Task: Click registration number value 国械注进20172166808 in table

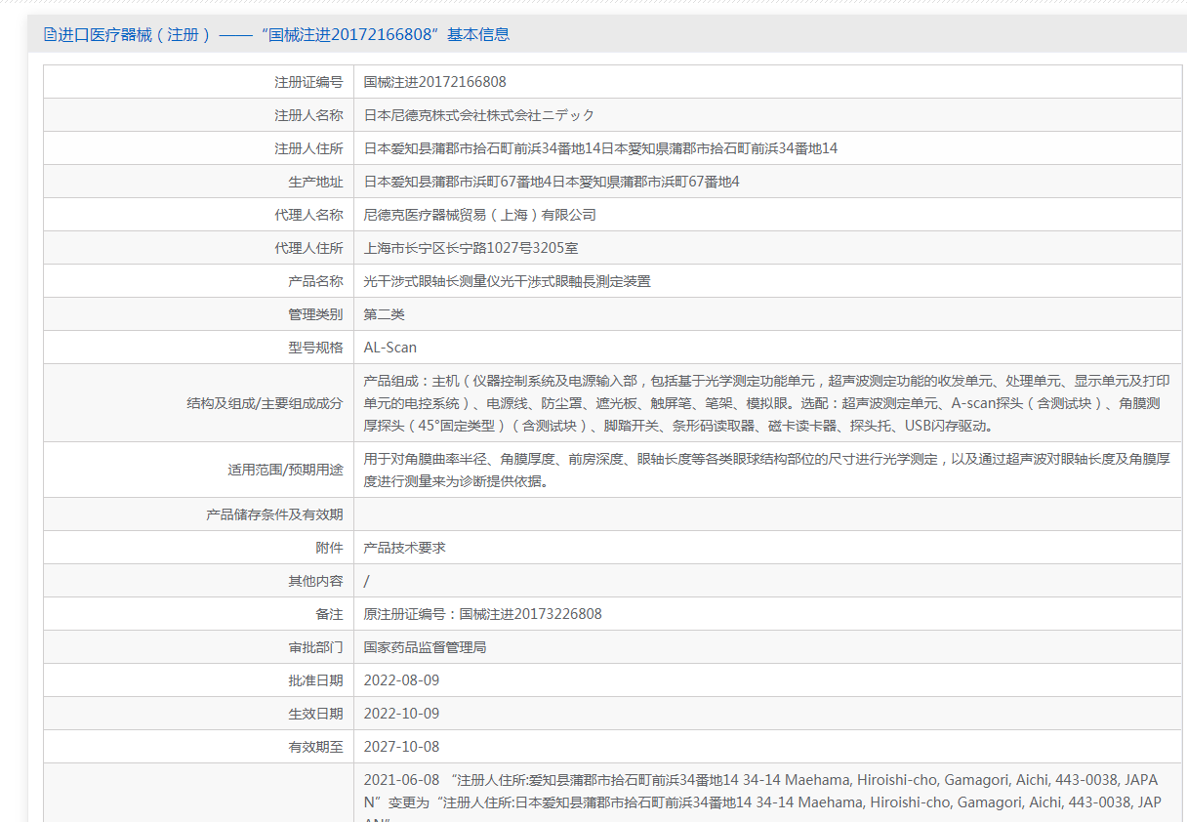Action: pyautogui.click(x=434, y=82)
